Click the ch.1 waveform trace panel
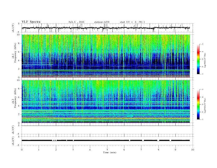This screenshot has width=217, height=168. point(108,28)
